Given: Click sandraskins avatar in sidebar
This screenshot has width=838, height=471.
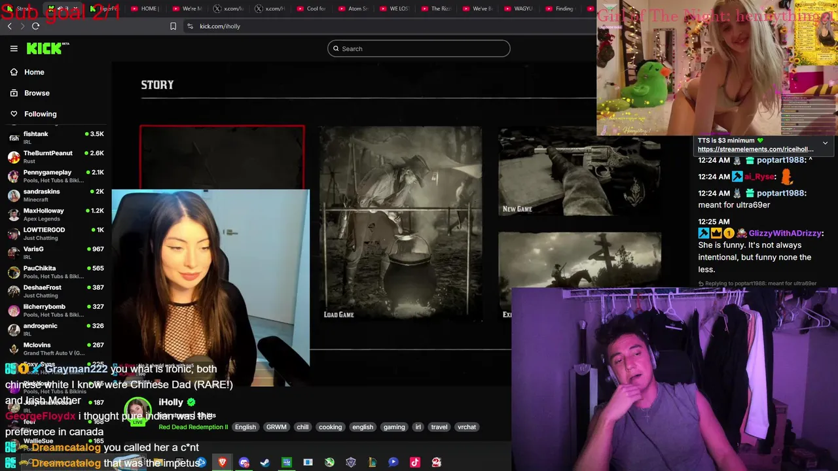Looking at the screenshot, I should 14,196.
